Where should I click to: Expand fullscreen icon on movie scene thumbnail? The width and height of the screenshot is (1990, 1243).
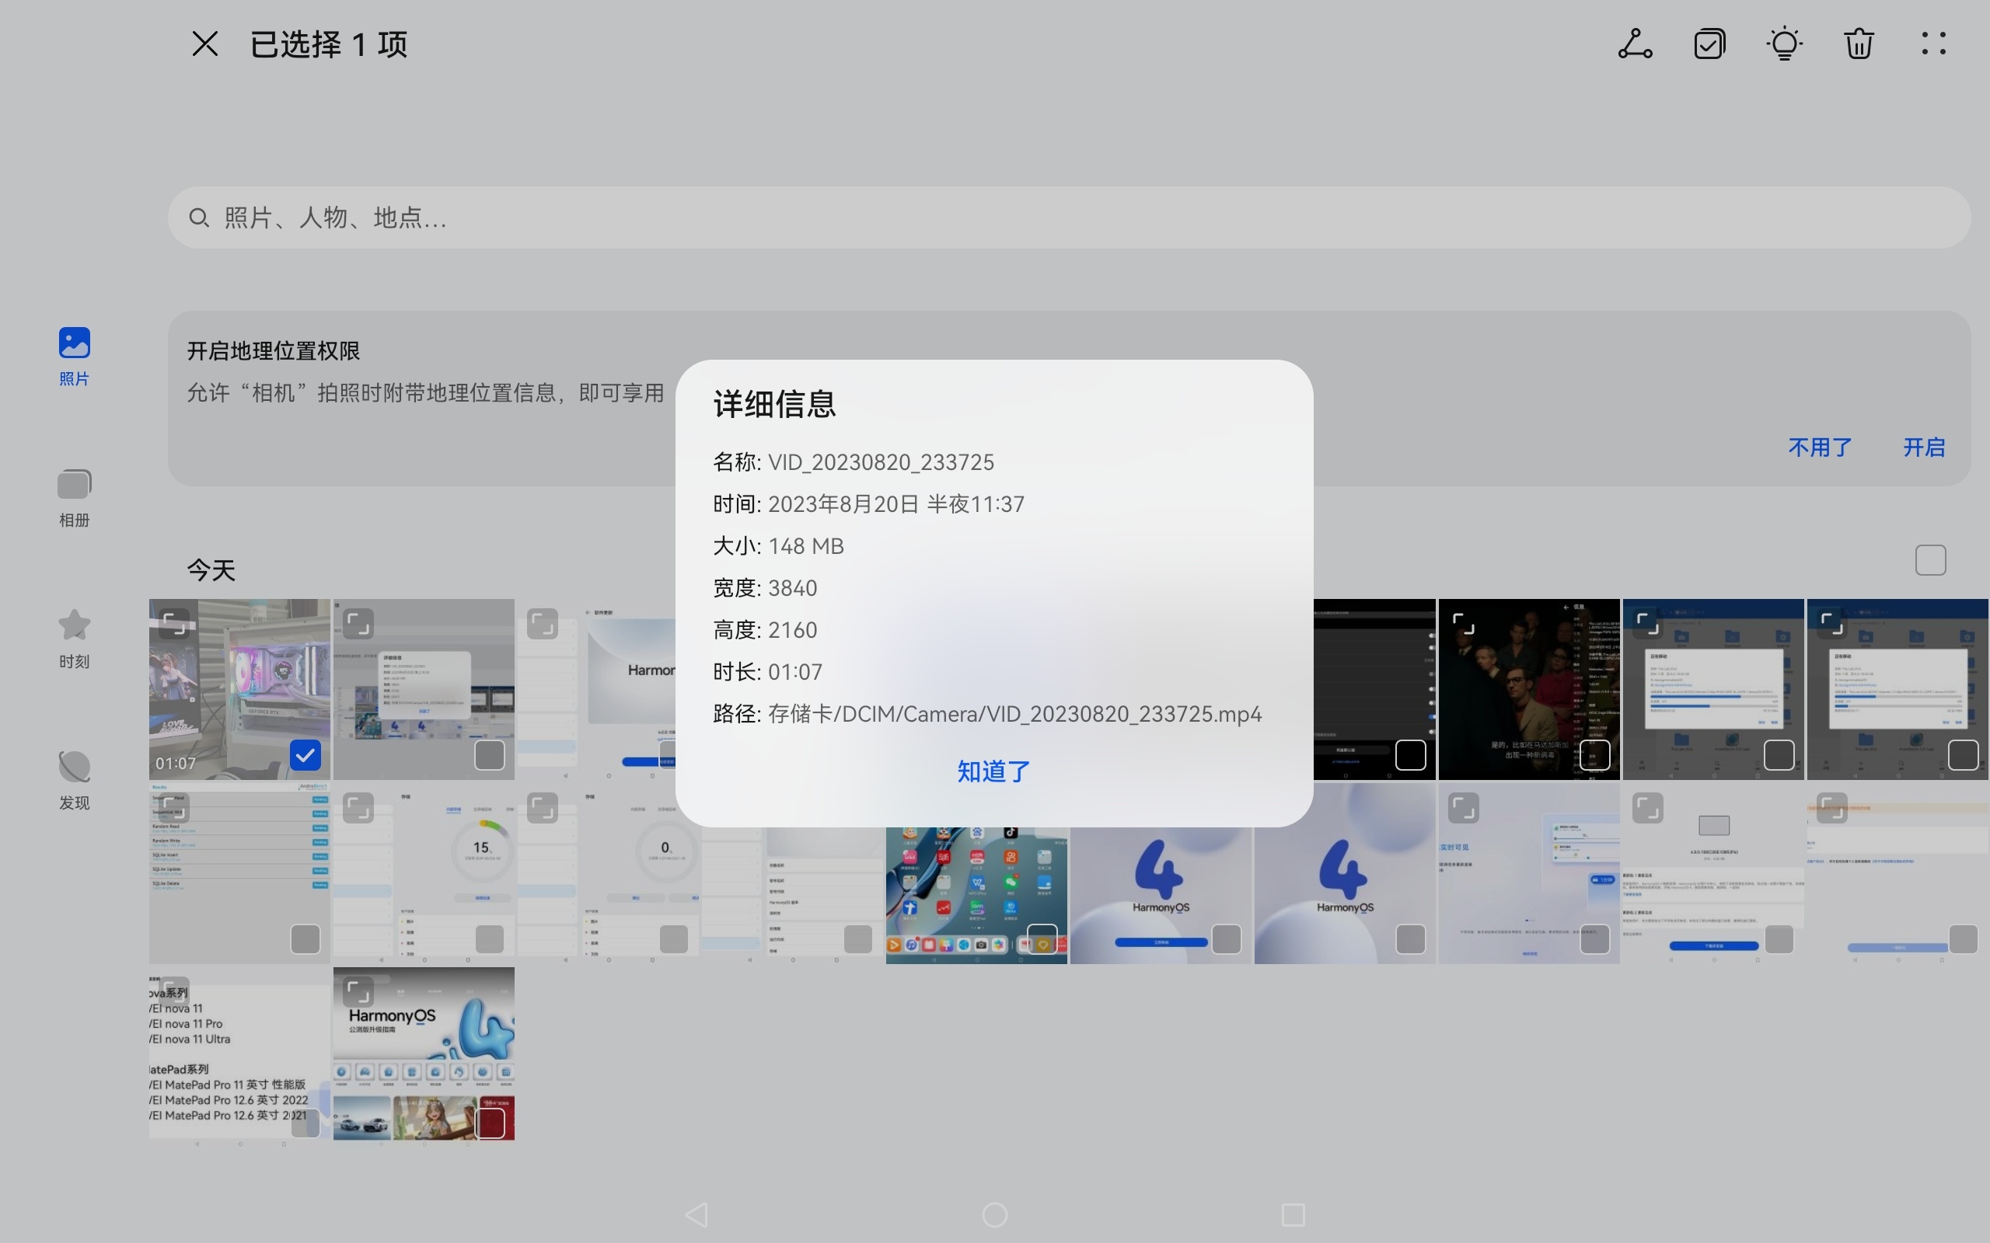(x=1464, y=624)
